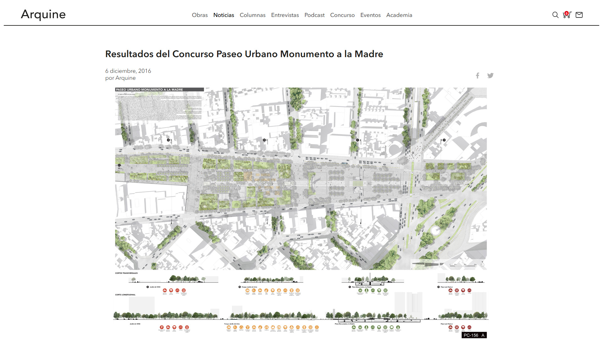Screen dimensions: 603x339
Task: Open the Columnas section
Action: pos(253,15)
